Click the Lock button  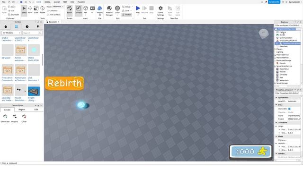tap(126, 11)
